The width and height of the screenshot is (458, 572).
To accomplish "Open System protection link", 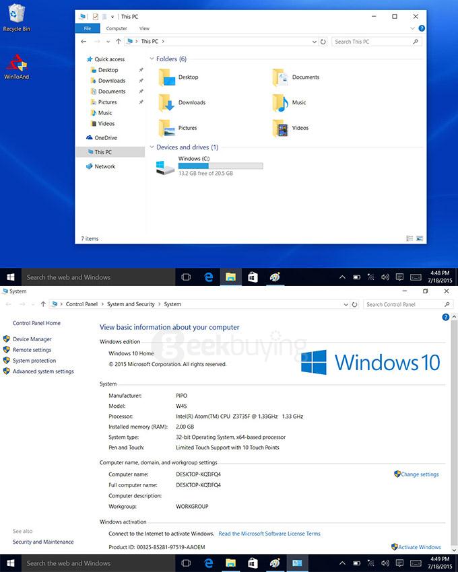I will point(34,361).
